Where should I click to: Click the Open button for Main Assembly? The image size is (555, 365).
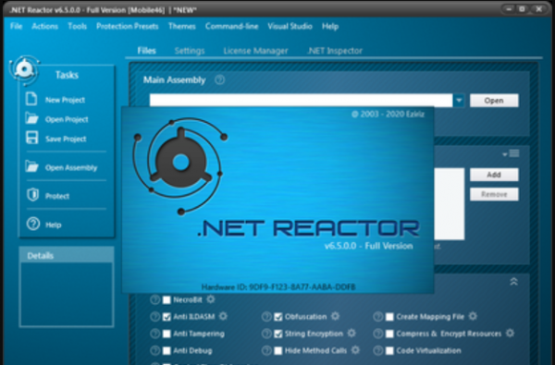click(494, 101)
